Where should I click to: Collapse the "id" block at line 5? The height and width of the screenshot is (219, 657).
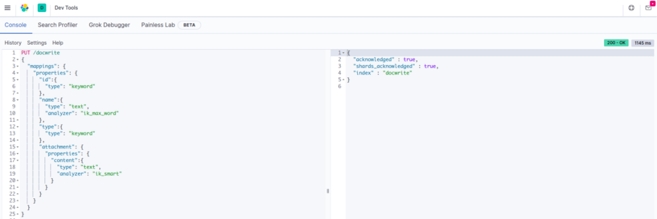(x=17, y=80)
